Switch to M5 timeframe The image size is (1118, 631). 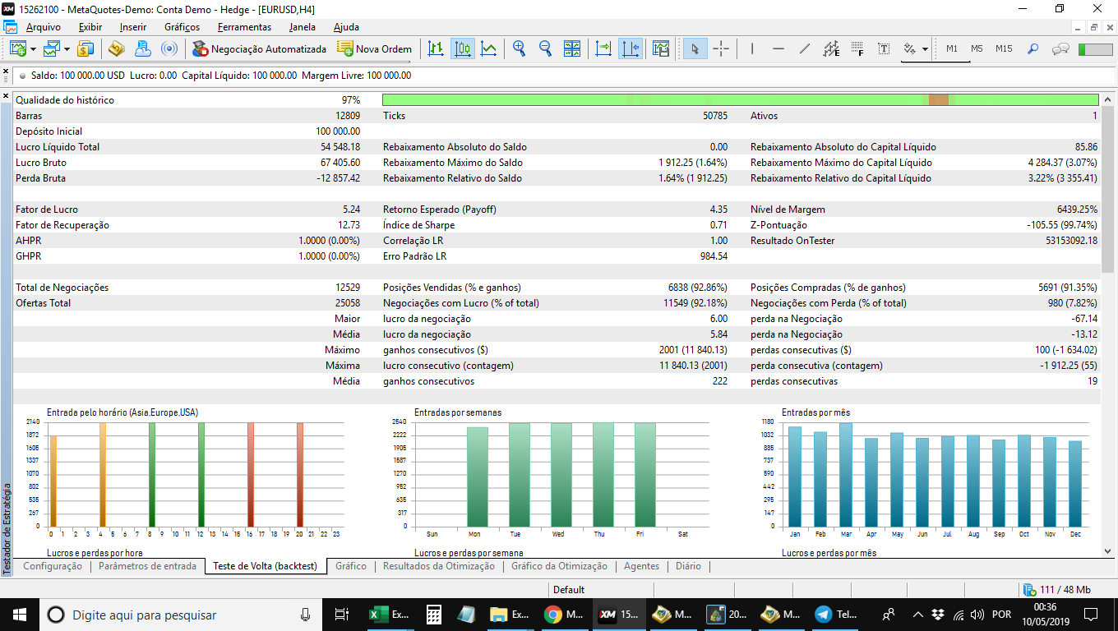(x=977, y=49)
